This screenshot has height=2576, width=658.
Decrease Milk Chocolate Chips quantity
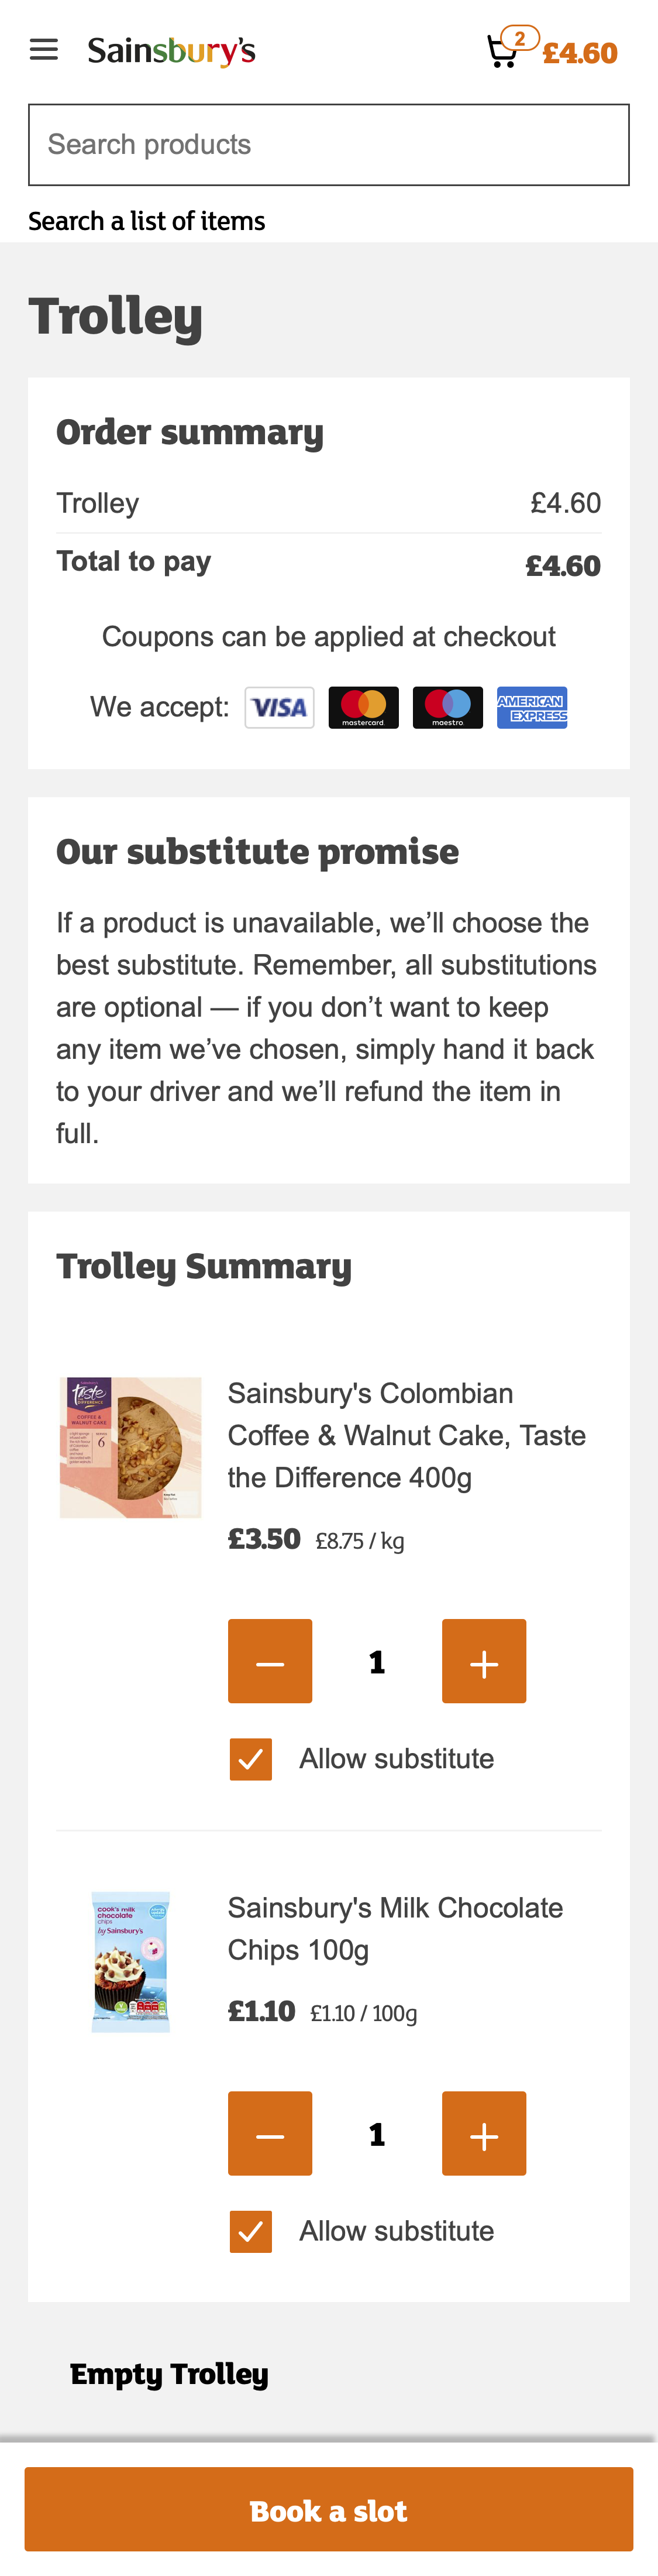[x=270, y=2133]
